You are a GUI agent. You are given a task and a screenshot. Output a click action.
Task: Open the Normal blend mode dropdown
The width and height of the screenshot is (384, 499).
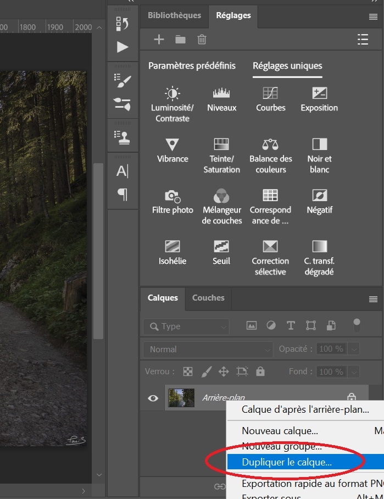208,350
